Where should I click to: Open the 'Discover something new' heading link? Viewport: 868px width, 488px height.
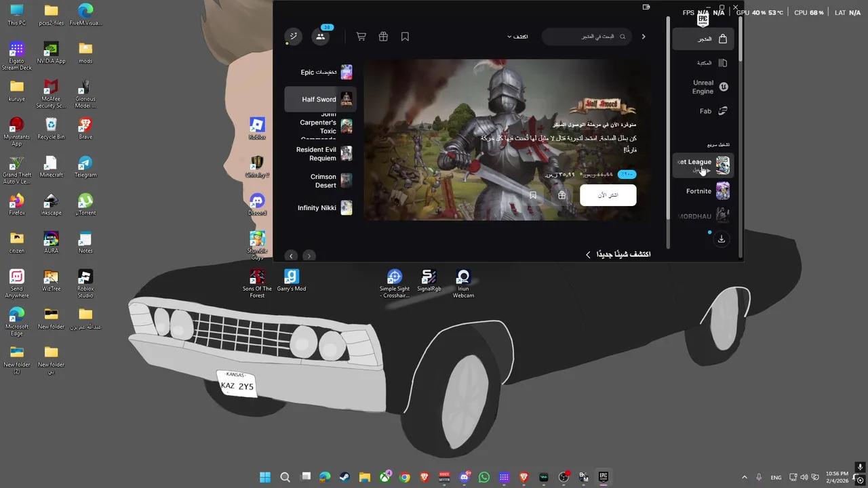[618, 254]
